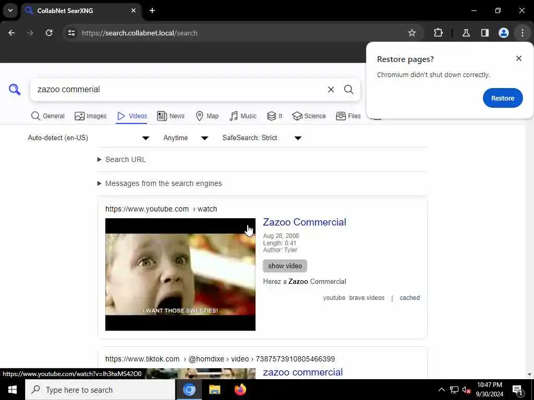Open the youtube.com watch URL link
The image size is (534, 400).
coord(161,209)
